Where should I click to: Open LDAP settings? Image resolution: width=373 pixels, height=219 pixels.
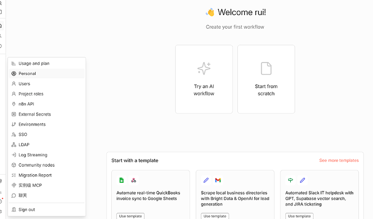(x=46, y=145)
